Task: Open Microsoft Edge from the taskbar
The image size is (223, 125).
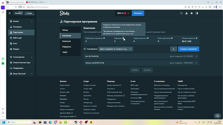Action: (x=50, y=122)
